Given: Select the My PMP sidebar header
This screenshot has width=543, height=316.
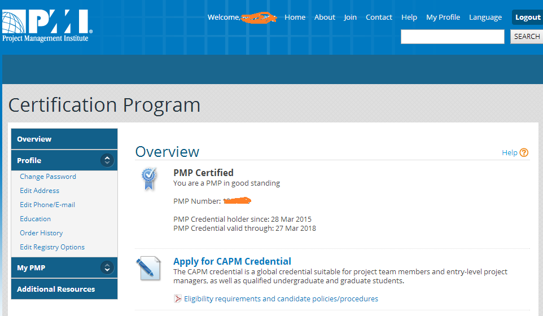Looking at the screenshot, I should tap(64, 268).
